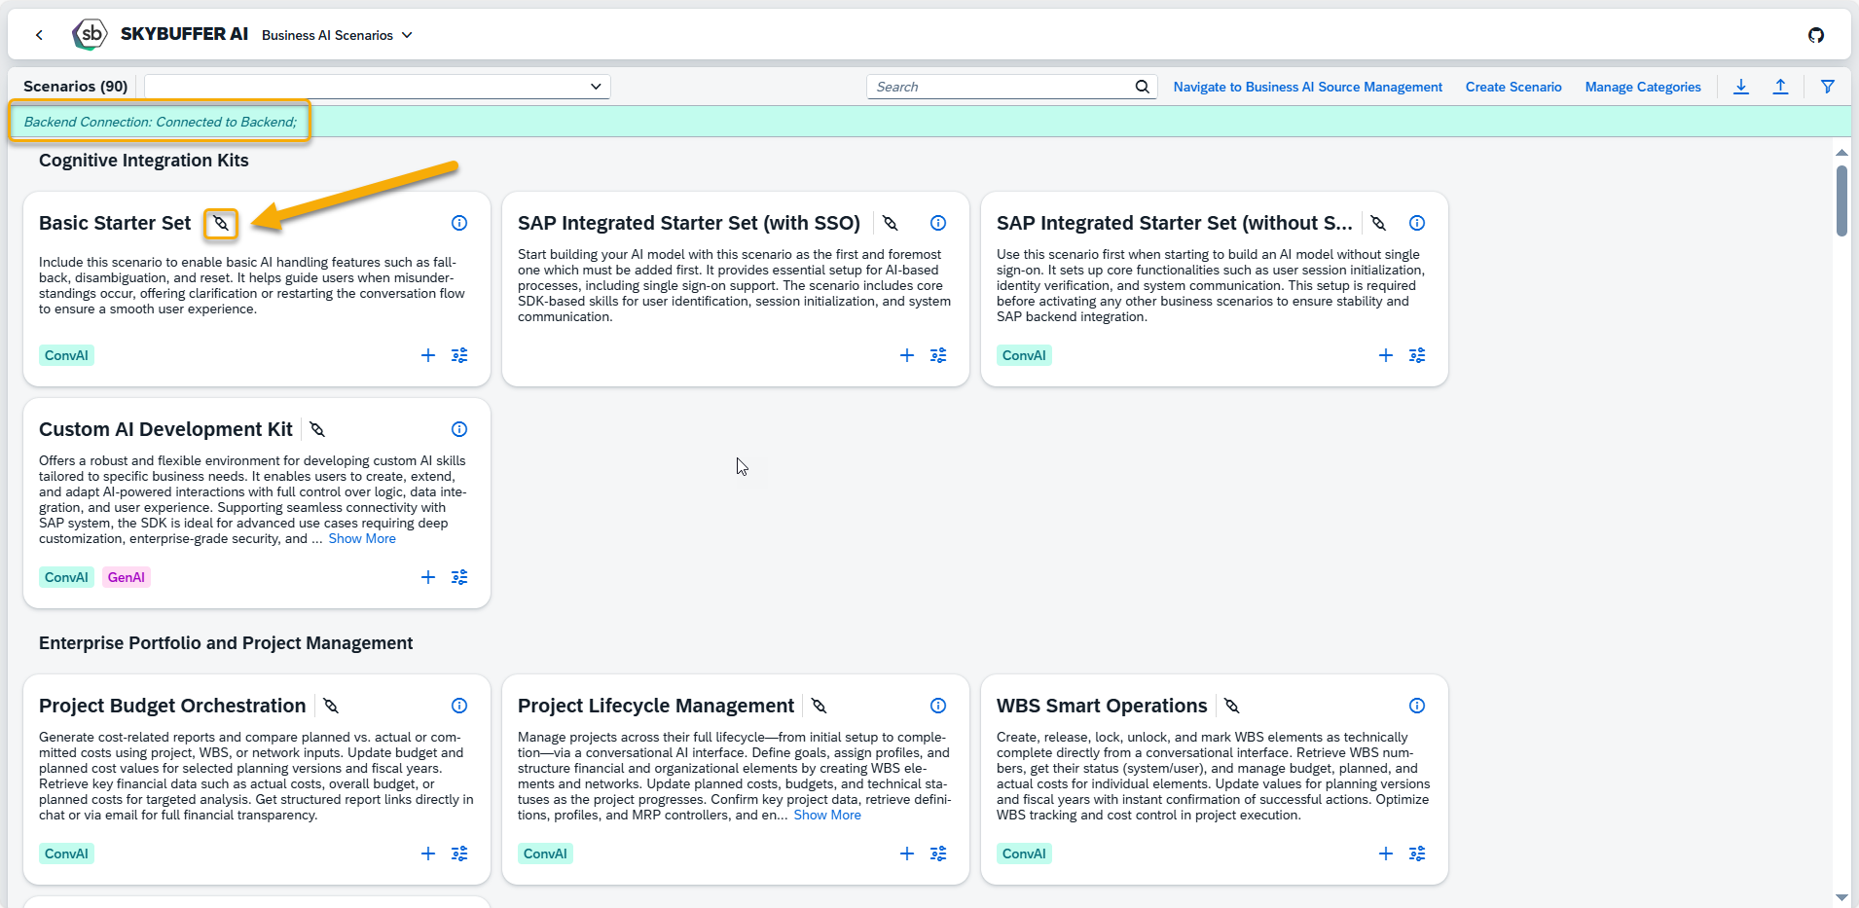Open the scenarios category combo box
This screenshot has width=1859, height=908.
[x=378, y=87]
